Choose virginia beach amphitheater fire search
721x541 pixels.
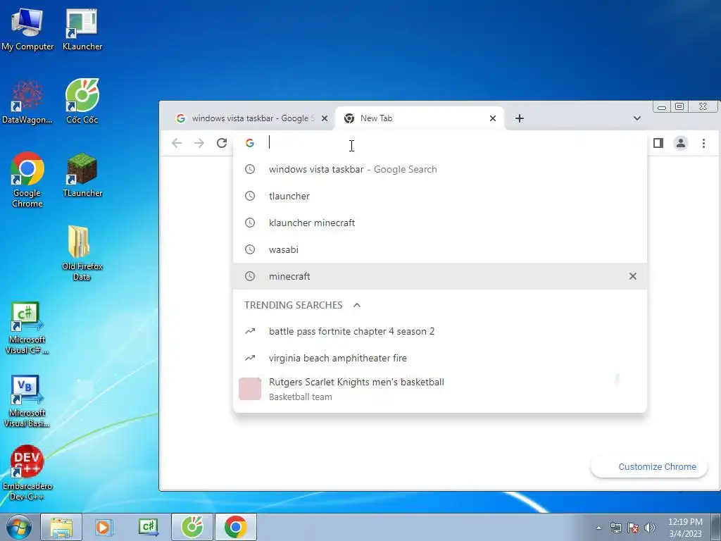click(440, 358)
